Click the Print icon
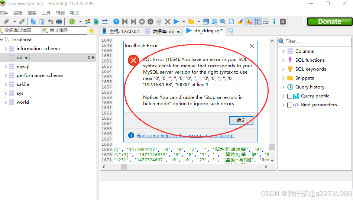Viewport: 353px width, 200px height. (x=59, y=22)
